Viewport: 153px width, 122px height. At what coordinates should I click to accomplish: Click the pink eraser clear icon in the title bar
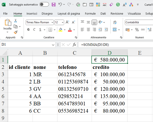[x=111, y=5]
